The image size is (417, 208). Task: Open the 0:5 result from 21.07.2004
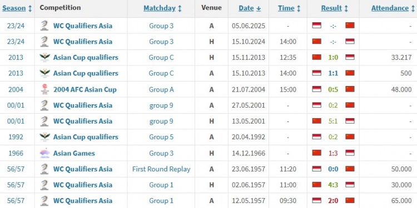click(x=333, y=89)
